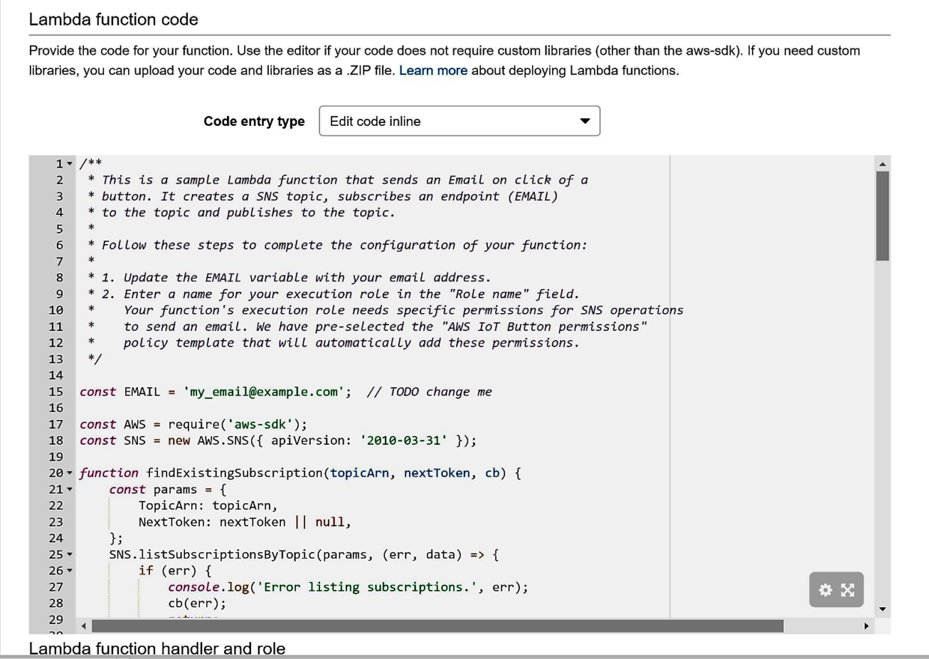Toggle fullscreen editor expand icon
The height and width of the screenshot is (659, 929).
click(847, 590)
